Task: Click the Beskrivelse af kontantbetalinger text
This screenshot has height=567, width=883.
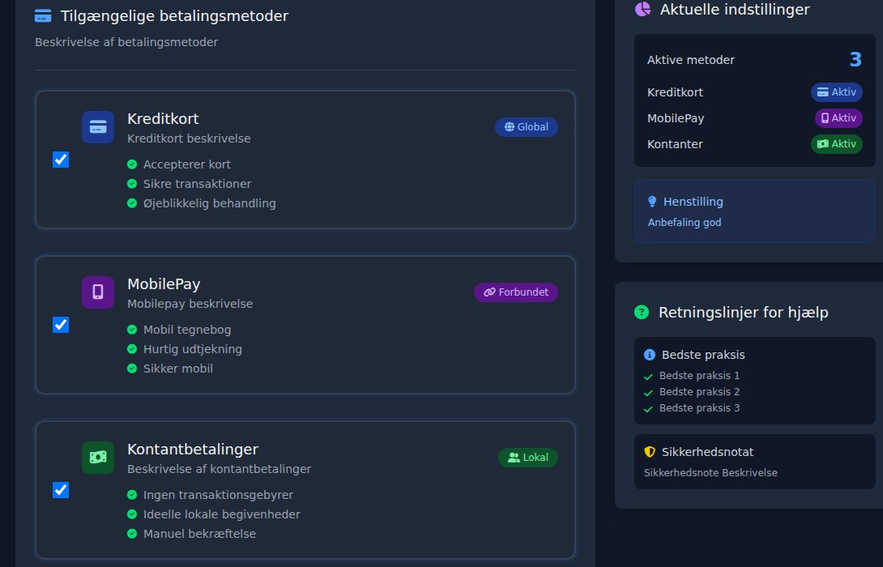Action: click(219, 469)
